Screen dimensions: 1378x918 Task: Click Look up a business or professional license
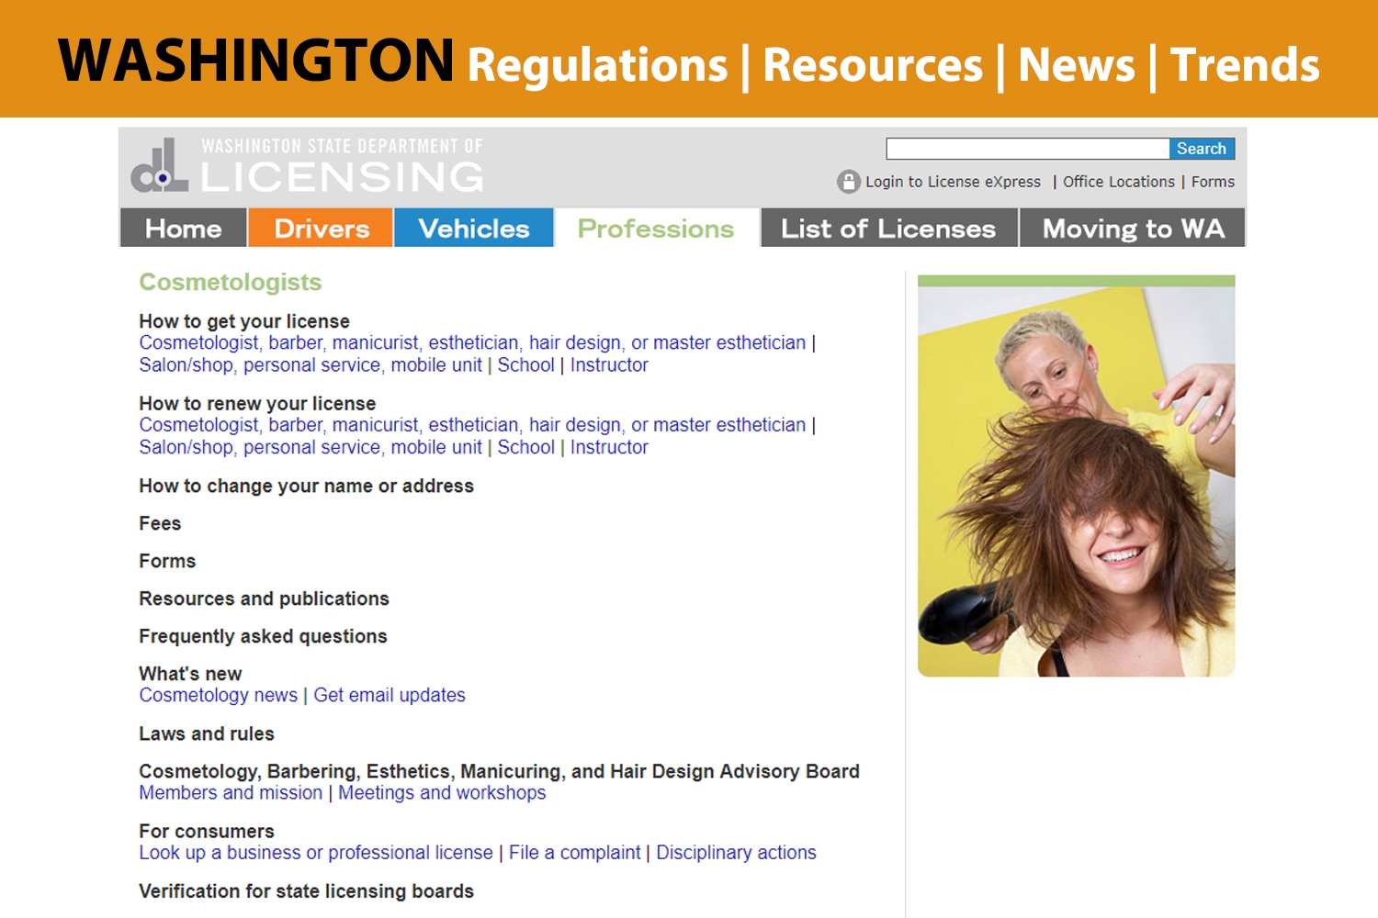(x=316, y=852)
